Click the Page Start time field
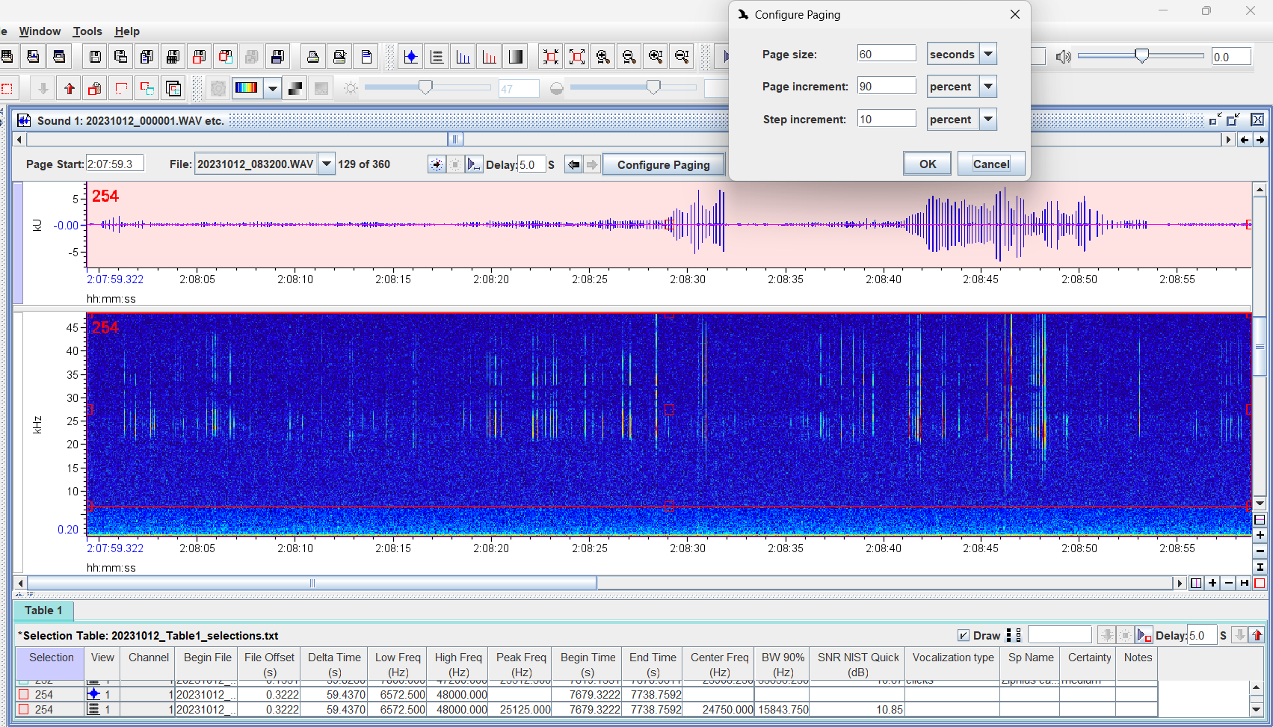 (115, 164)
